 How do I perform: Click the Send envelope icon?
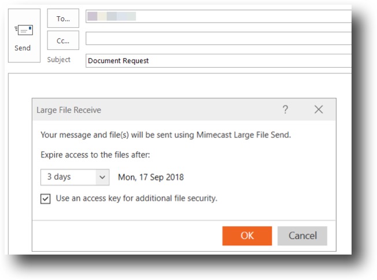click(x=23, y=30)
